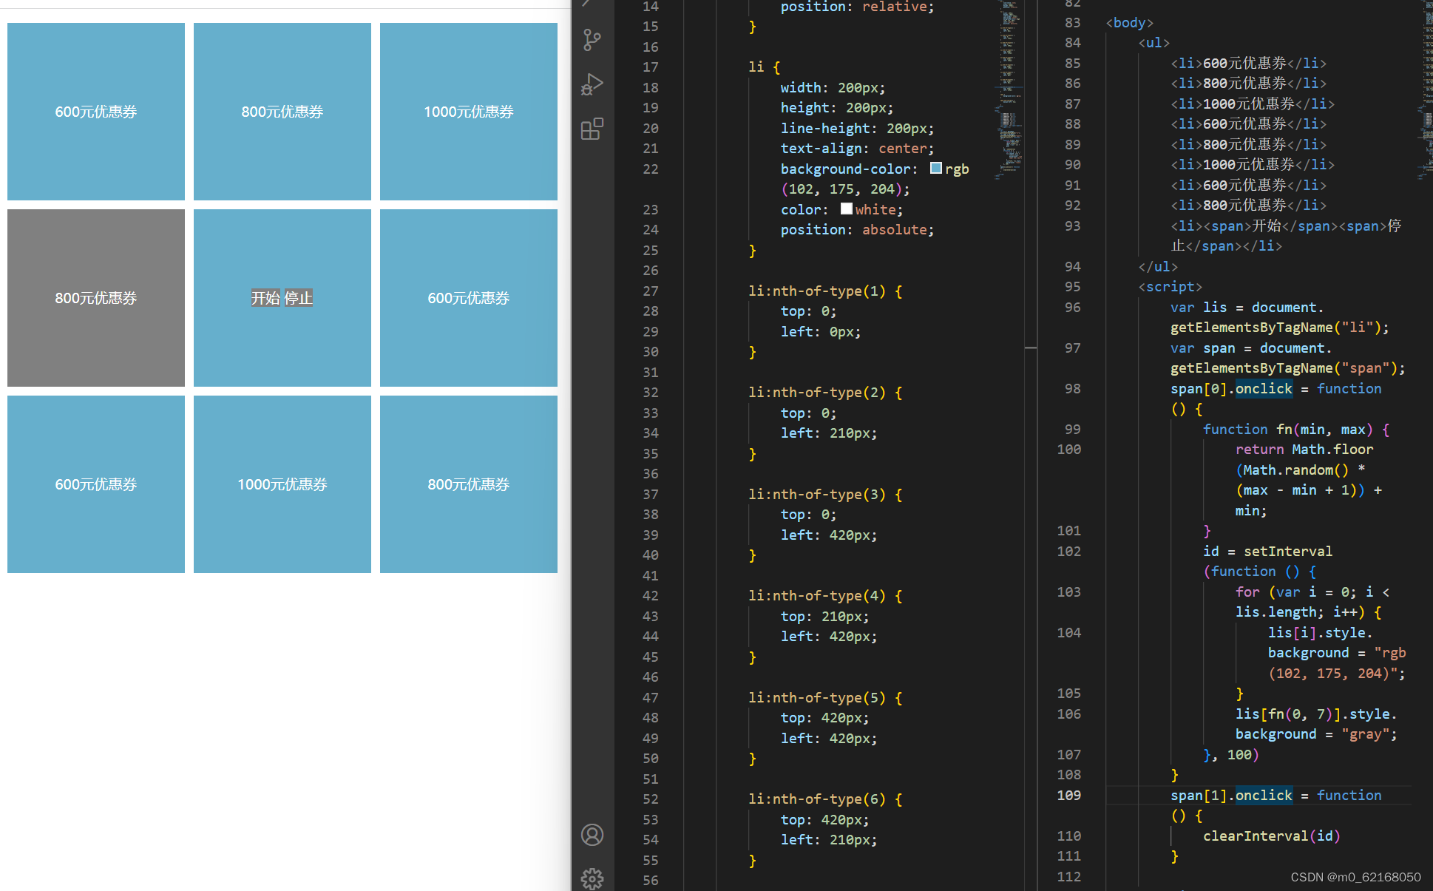Click line number 52 in CSS editor
Screen dimensions: 1433x891
(650, 799)
